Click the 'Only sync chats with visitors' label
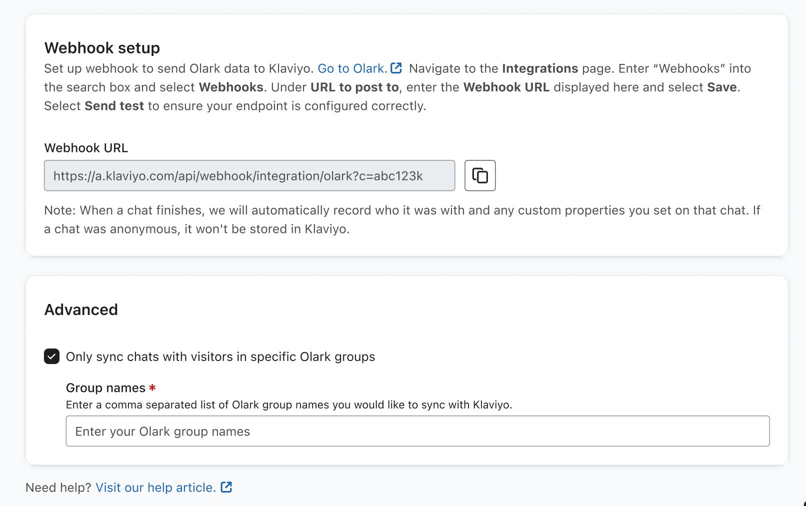This screenshot has width=806, height=506. click(x=220, y=356)
